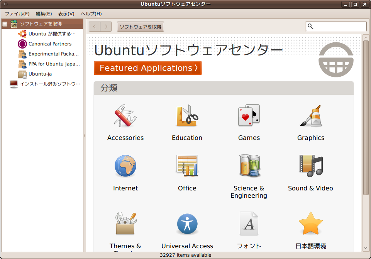
Task: Click the Internet label
Action: point(125,188)
